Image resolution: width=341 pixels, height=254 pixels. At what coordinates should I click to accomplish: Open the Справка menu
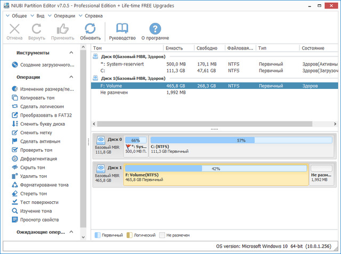click(94, 15)
